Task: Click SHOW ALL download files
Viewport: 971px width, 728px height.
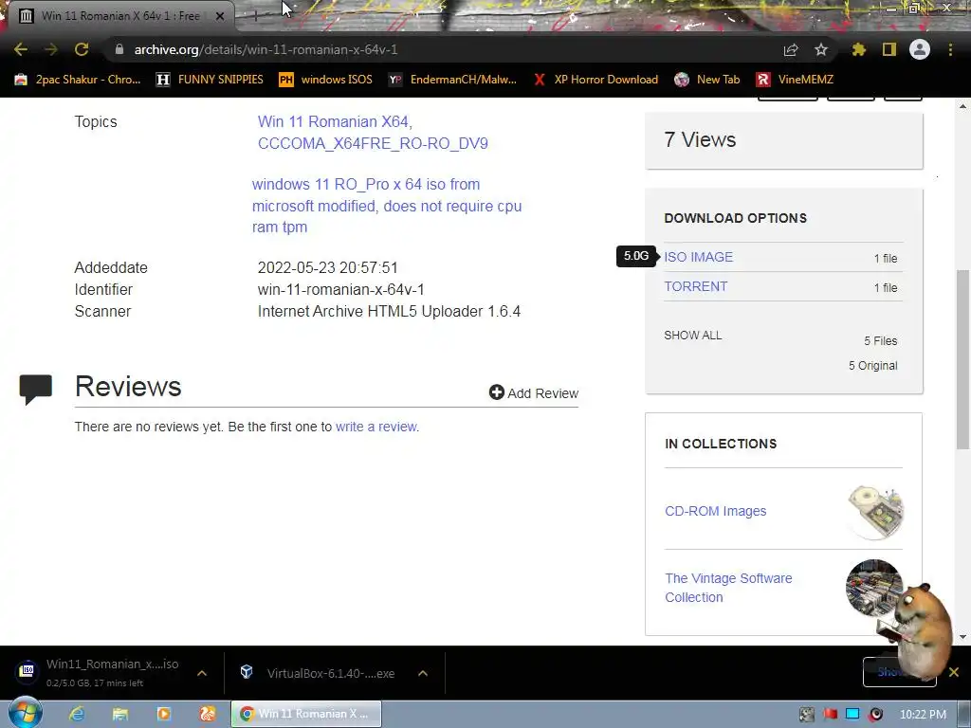Action: 693,335
